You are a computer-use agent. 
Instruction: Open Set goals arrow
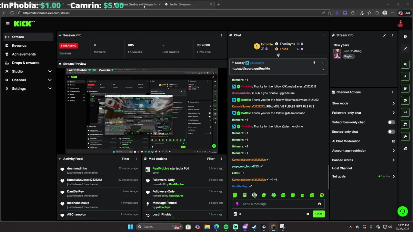click(393, 176)
